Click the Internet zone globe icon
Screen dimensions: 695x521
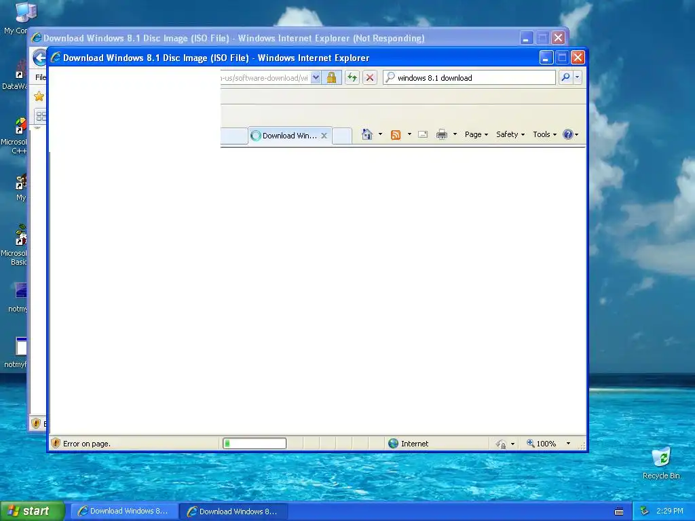tap(393, 443)
